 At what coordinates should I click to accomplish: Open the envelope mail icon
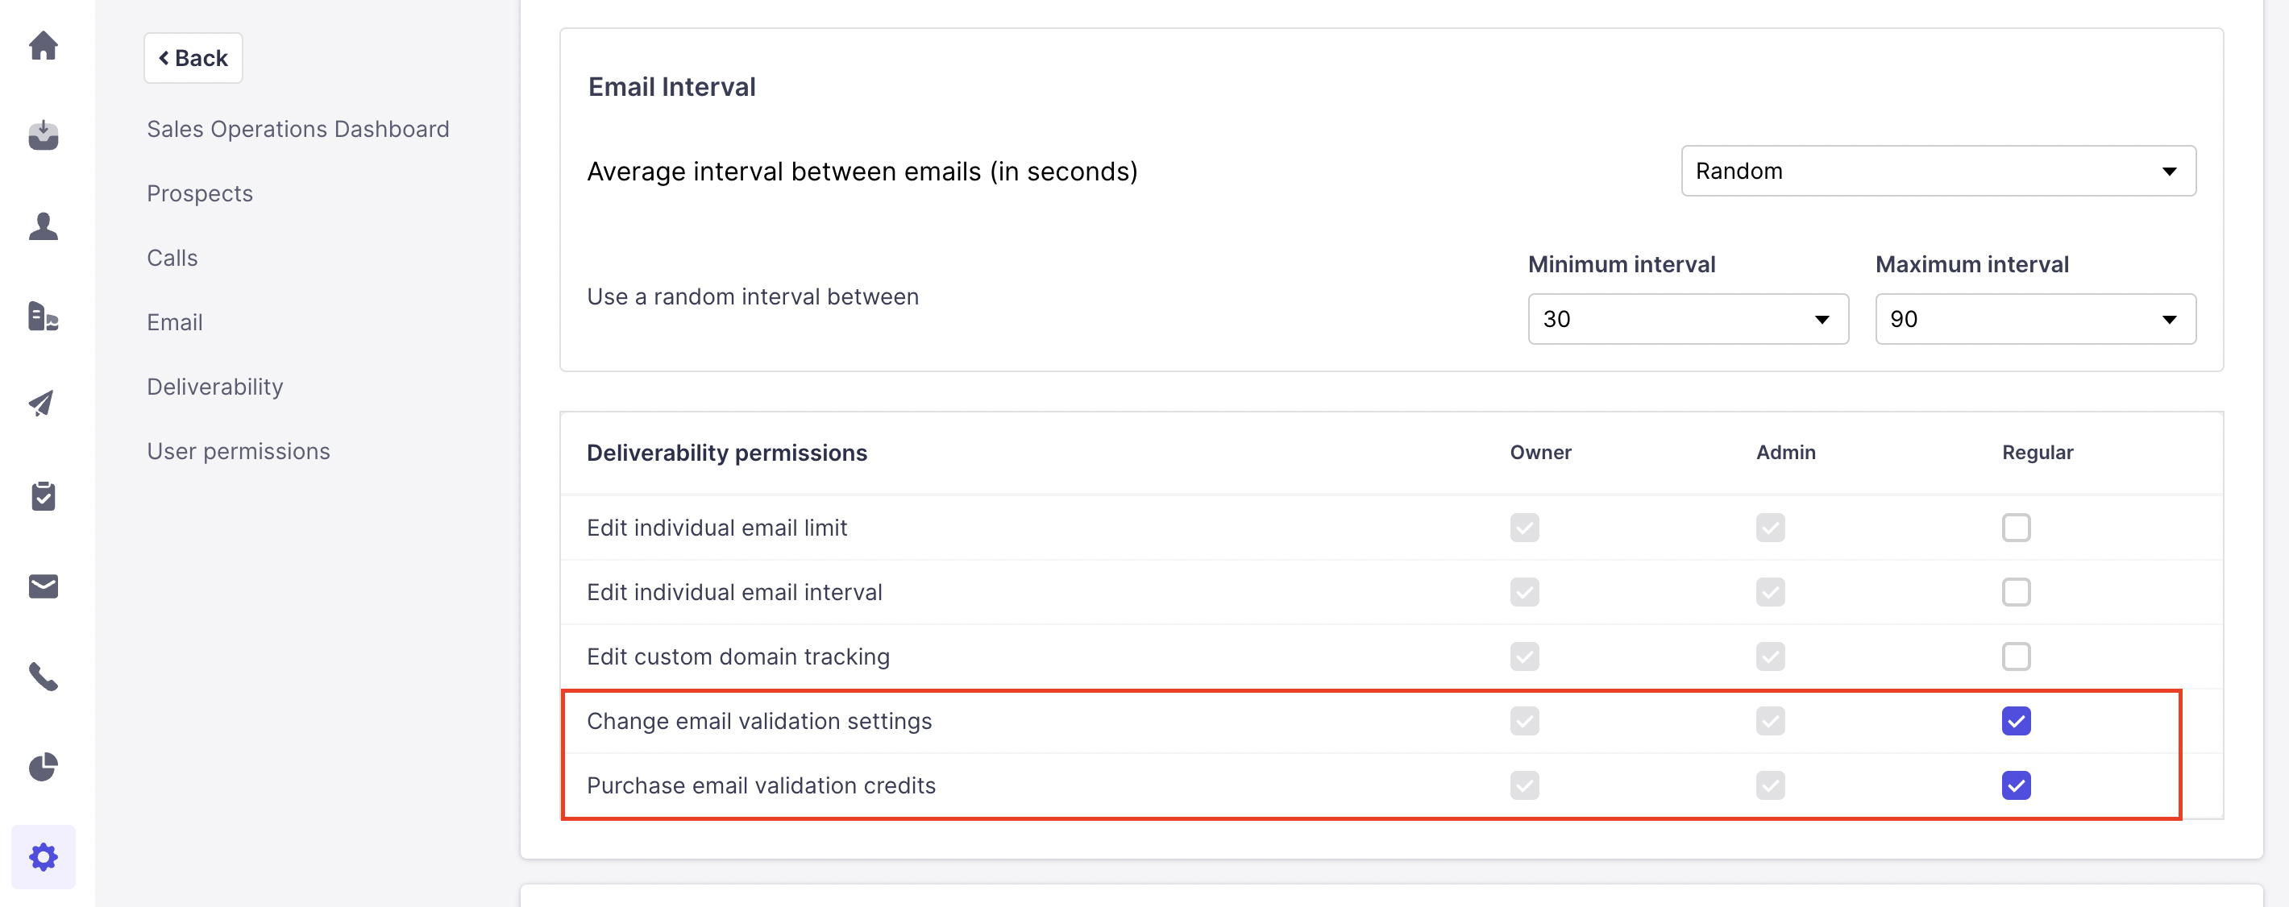pos(44,586)
